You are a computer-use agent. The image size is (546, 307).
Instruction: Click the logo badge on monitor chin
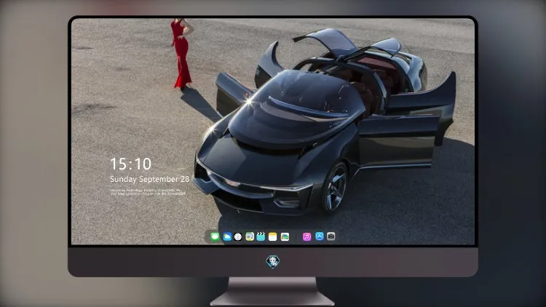pos(273,262)
